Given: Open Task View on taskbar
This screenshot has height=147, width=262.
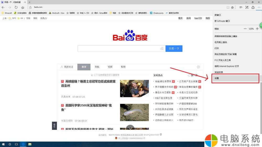Looking at the screenshot, I should click(x=16, y=144).
